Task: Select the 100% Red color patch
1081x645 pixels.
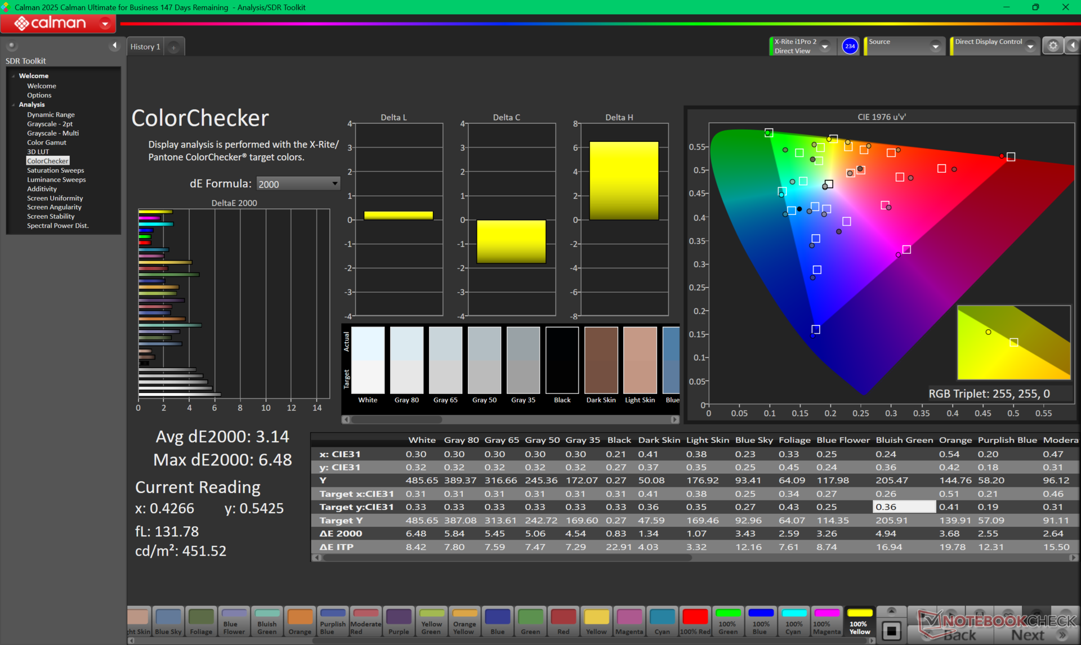Action: pyautogui.click(x=695, y=622)
